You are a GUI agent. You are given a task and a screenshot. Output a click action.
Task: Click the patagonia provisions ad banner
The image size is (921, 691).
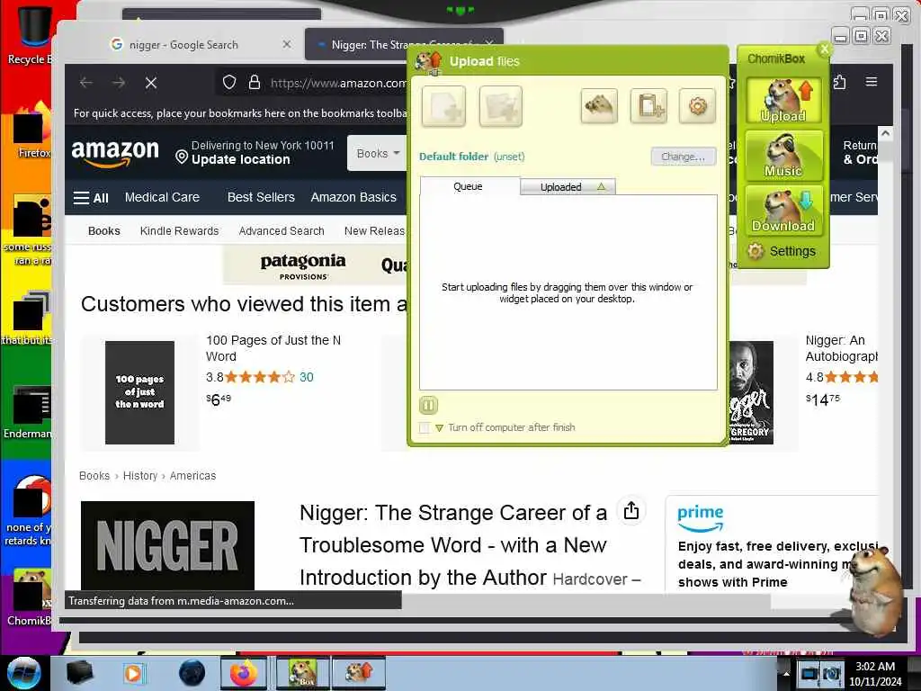(x=315, y=265)
